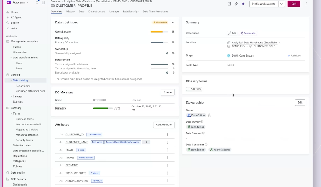The width and height of the screenshot is (321, 187).
Task: Click the Stewardship assigned check indicator
Action: coord(167,53)
